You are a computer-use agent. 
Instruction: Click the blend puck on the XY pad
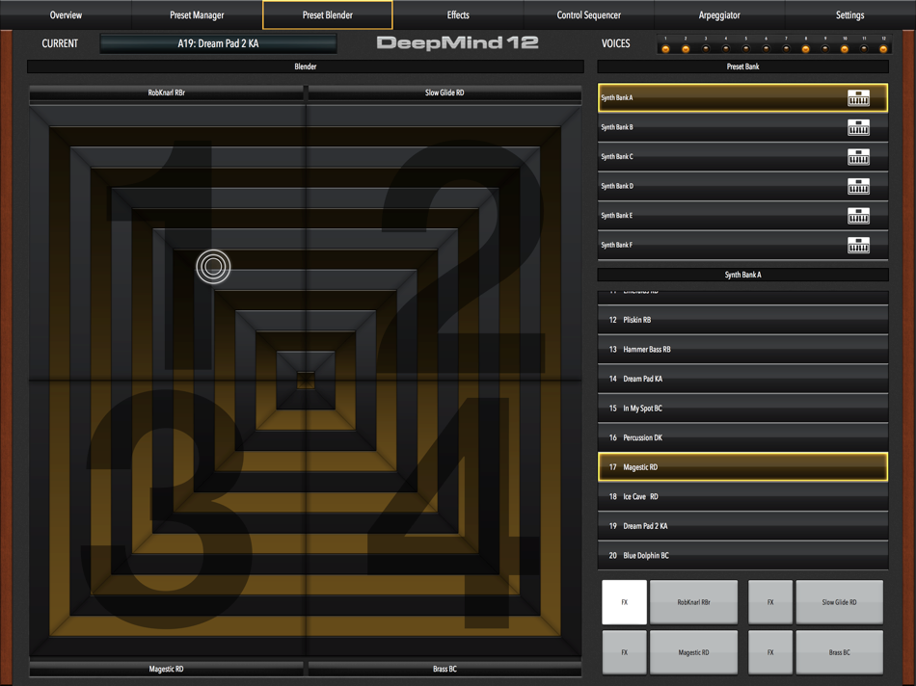click(x=213, y=267)
